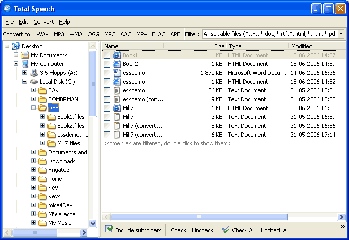Click the Total Speech app icon in title bar
349x240 pixels.
(7, 9)
